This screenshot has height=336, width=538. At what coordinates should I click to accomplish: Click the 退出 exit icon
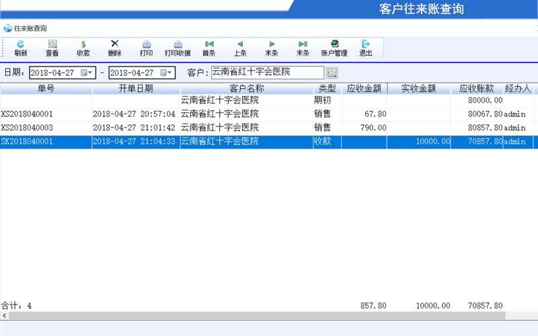point(366,48)
